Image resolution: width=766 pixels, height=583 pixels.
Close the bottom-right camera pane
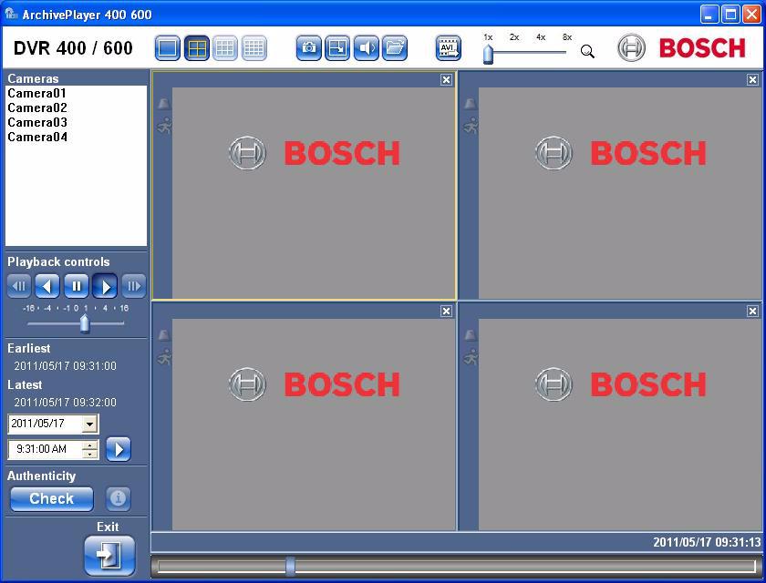coord(752,312)
